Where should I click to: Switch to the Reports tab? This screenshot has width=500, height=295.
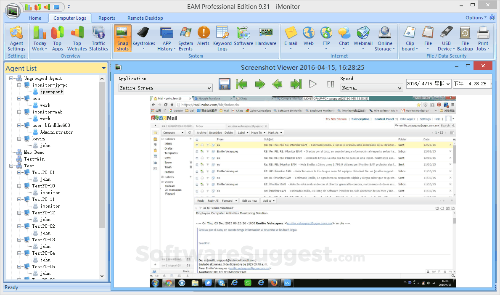pos(106,18)
